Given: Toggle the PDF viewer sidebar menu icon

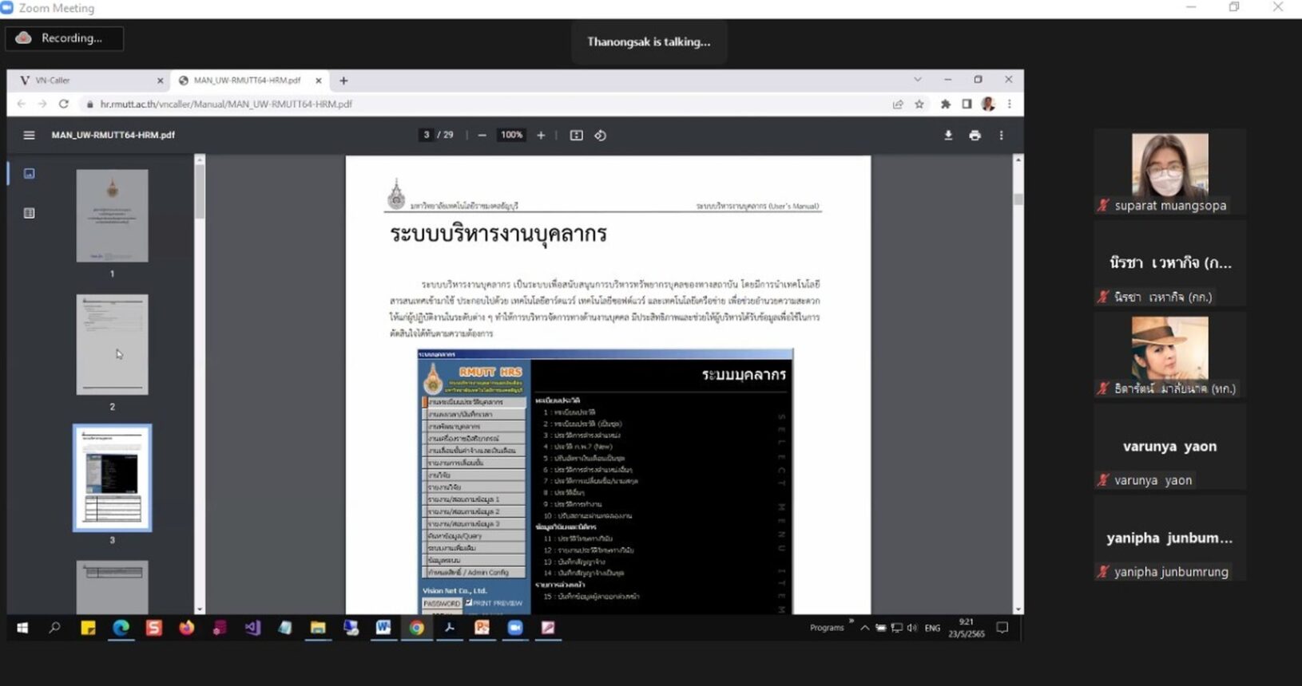Looking at the screenshot, I should (x=30, y=135).
